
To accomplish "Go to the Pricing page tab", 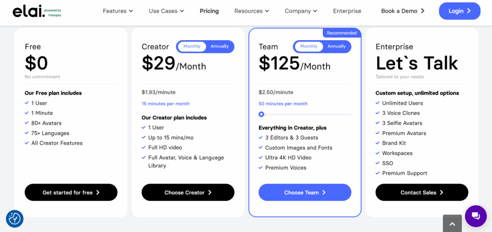I will click(209, 11).
